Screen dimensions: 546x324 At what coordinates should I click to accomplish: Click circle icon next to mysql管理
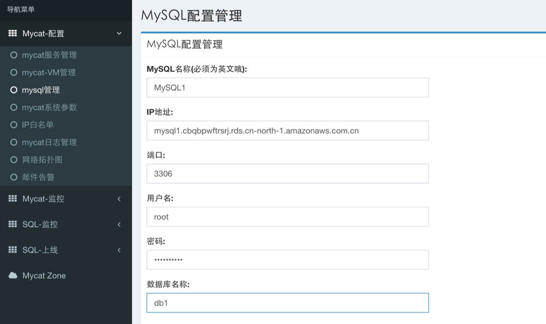[13, 90]
